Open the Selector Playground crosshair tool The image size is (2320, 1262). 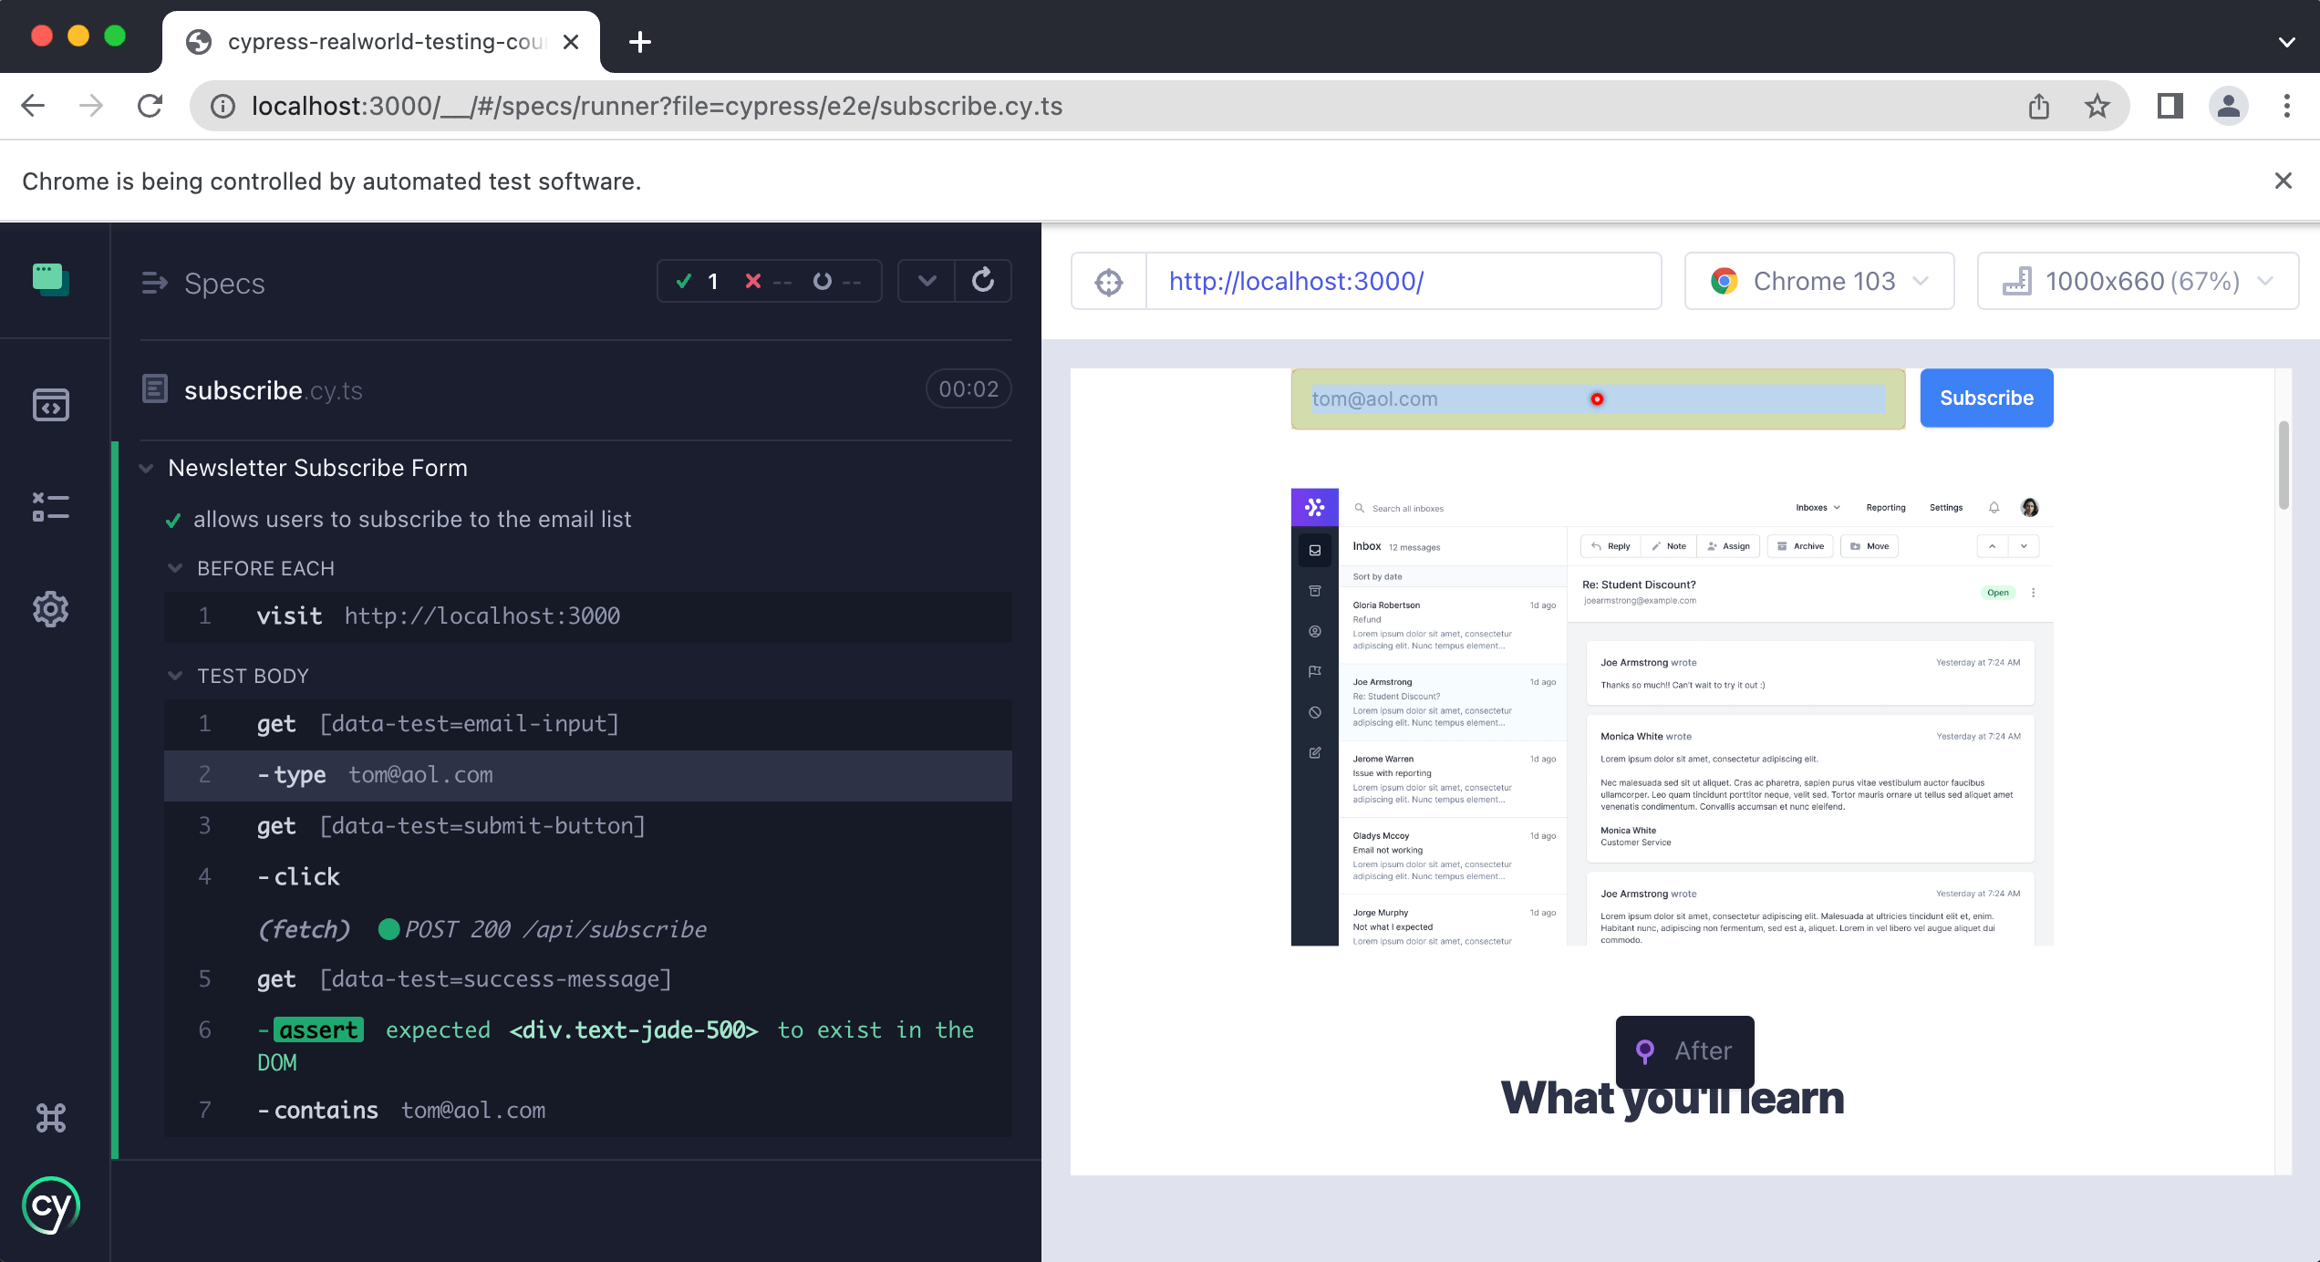1109,281
